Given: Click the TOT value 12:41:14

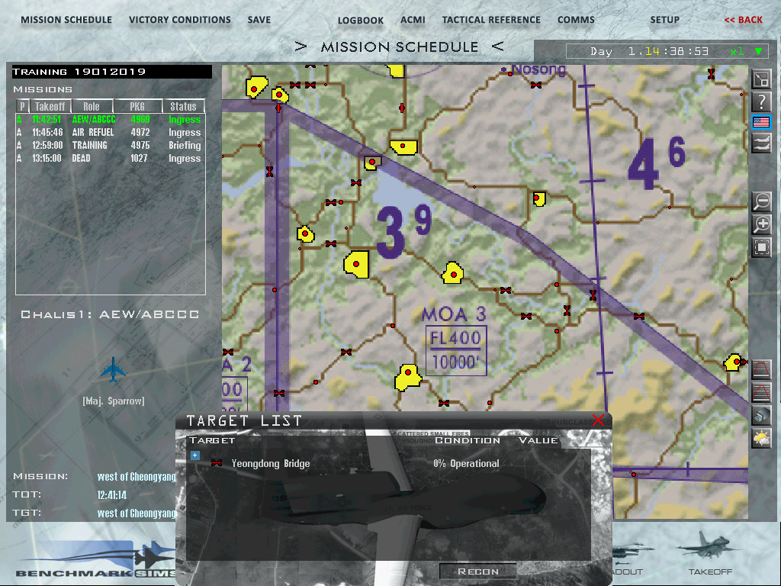Looking at the screenshot, I should coord(112,494).
